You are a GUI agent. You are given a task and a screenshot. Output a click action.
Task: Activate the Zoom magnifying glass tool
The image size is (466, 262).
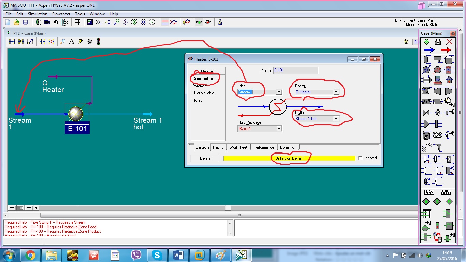click(63, 41)
